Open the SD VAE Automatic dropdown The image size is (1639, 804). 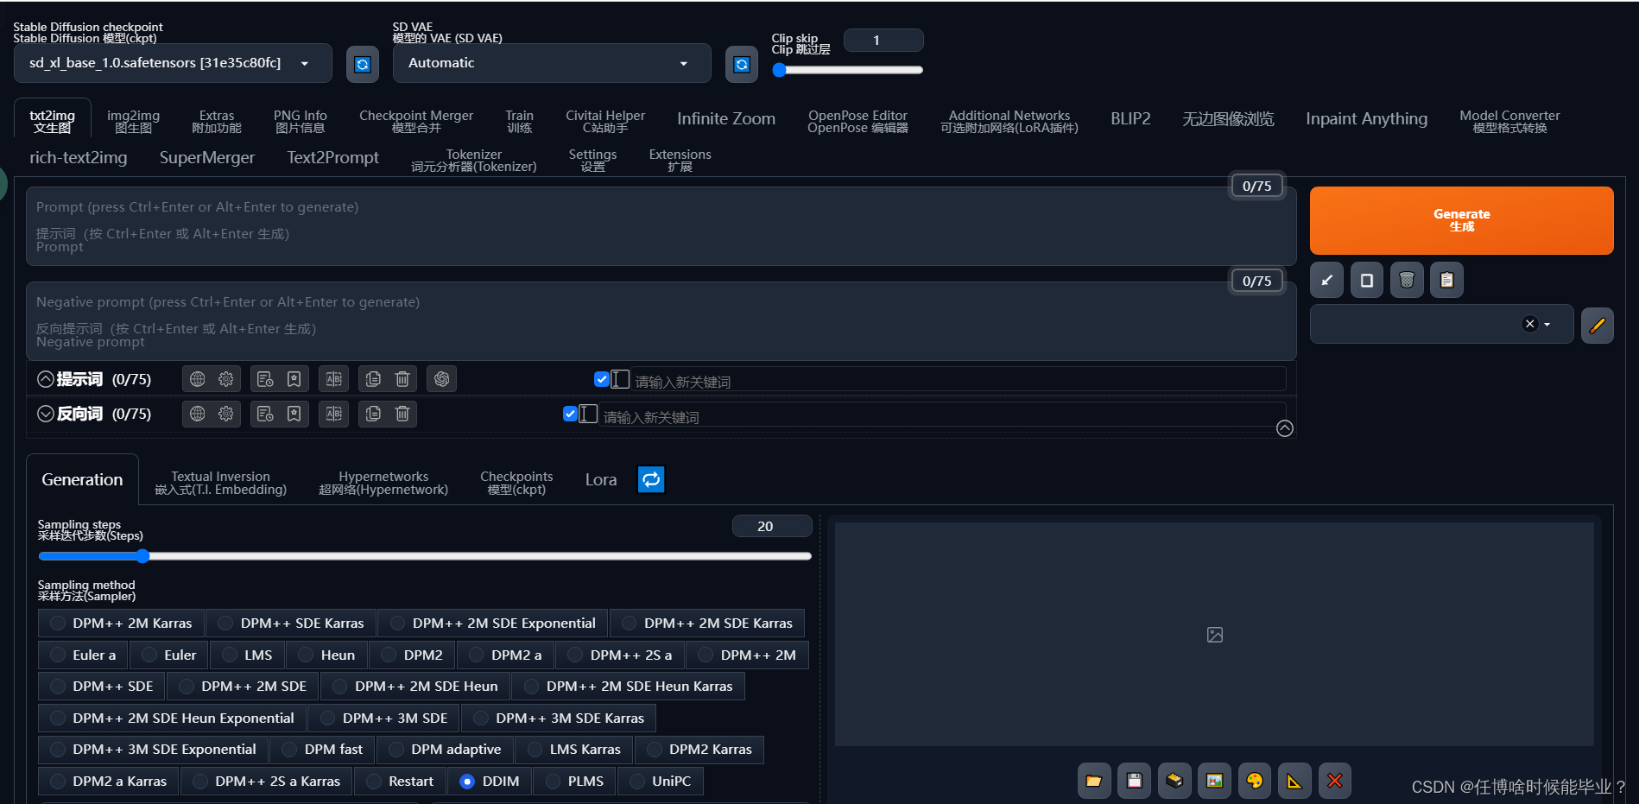(551, 63)
